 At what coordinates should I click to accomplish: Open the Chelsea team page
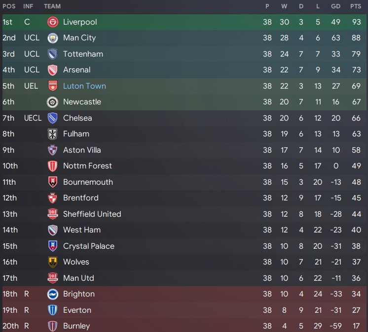(x=77, y=118)
